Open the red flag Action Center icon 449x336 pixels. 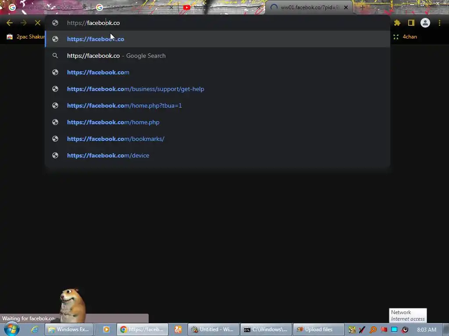point(384,329)
